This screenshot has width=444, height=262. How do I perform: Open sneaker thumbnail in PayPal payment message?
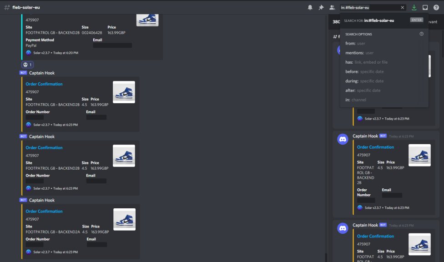pyautogui.click(x=147, y=20)
